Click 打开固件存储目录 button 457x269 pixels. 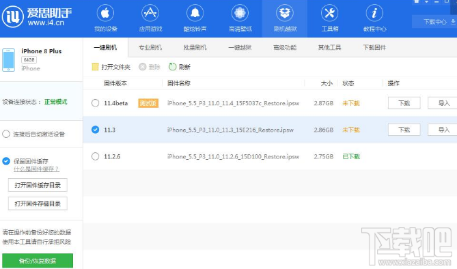point(38,203)
